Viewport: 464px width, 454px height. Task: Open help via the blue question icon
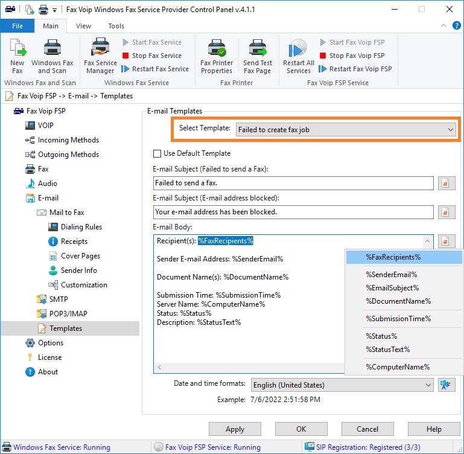(x=456, y=25)
